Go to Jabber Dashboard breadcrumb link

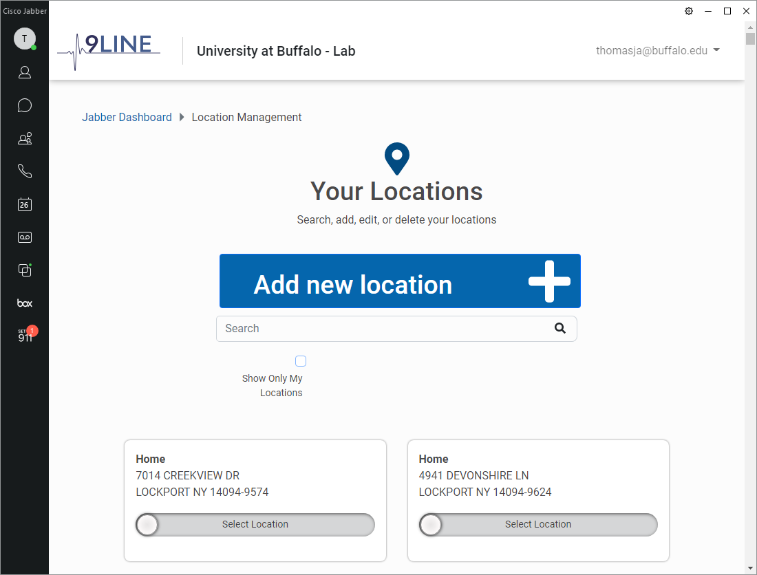[127, 117]
